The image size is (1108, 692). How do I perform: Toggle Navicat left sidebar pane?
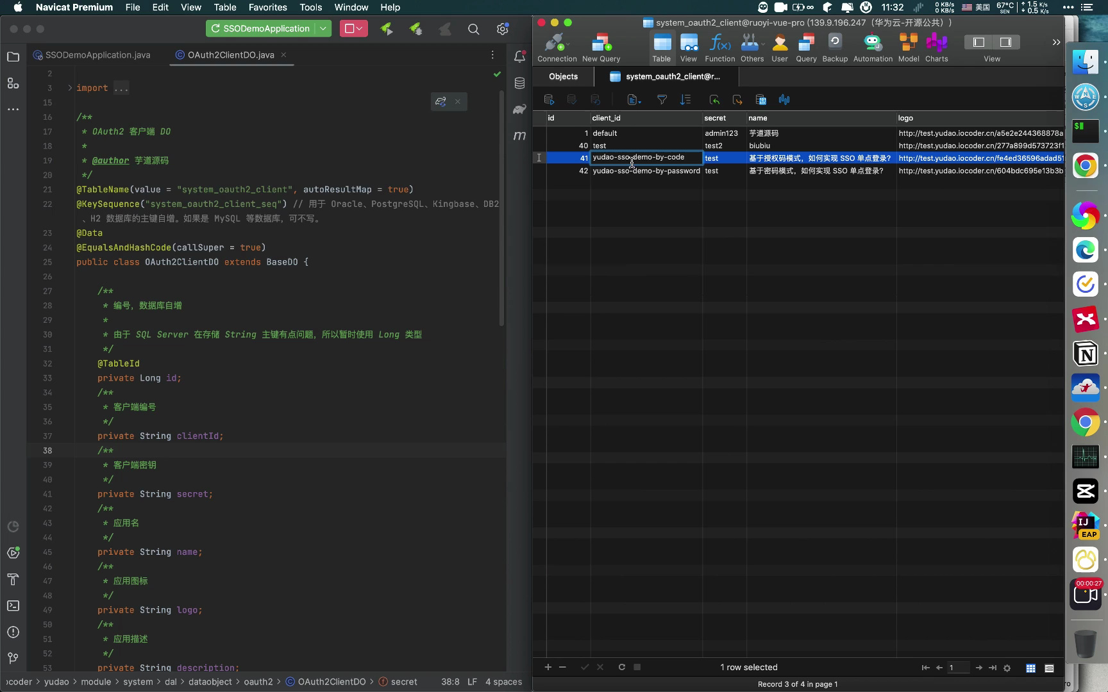coord(978,42)
